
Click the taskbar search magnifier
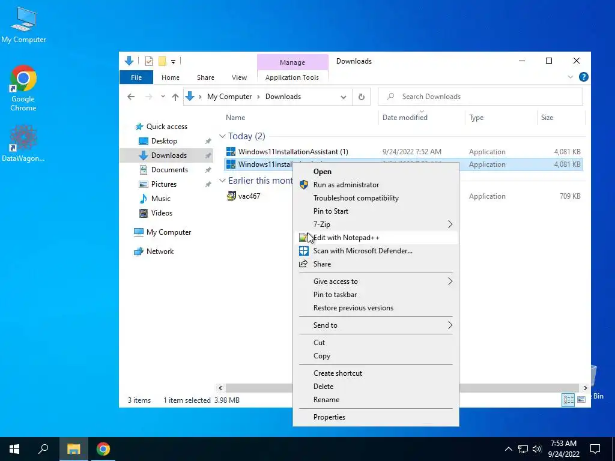[x=43, y=449]
